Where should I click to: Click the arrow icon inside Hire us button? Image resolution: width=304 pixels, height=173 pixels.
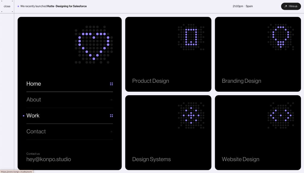[286, 6]
